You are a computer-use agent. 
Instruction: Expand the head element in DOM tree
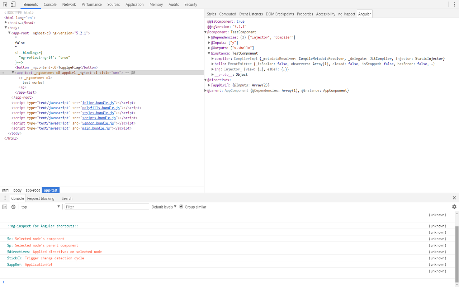click(x=5, y=23)
